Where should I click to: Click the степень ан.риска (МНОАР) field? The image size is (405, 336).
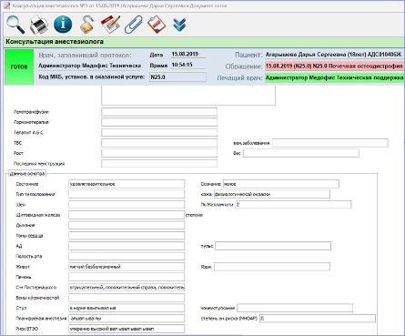(318, 319)
